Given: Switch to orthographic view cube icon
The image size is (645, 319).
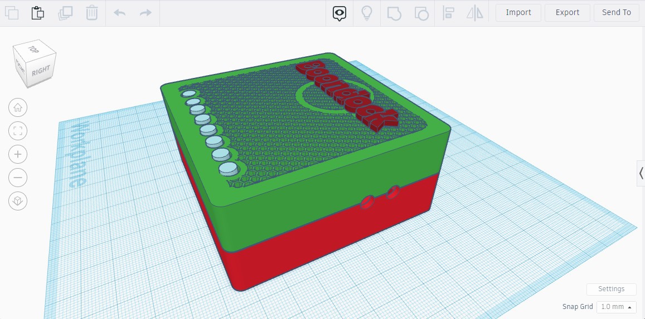Looking at the screenshot, I should (18, 201).
